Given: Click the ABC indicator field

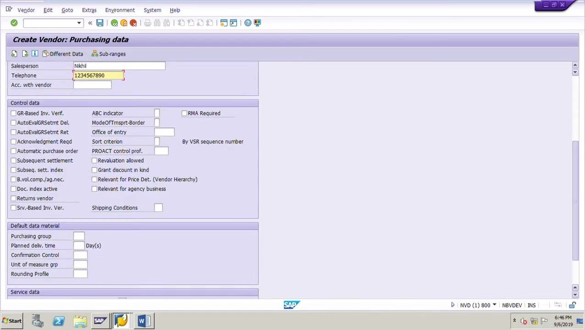Looking at the screenshot, I should 157,113.
